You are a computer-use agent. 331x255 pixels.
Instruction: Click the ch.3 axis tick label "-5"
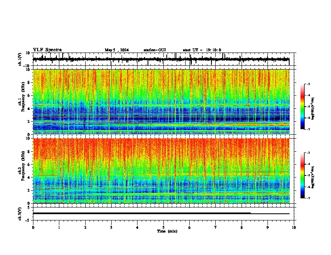pyautogui.click(x=28, y=220)
